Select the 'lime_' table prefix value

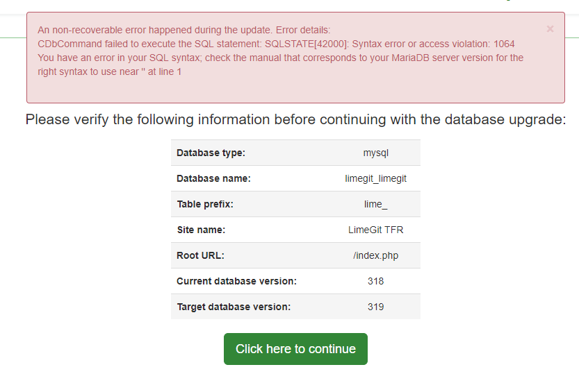point(375,204)
